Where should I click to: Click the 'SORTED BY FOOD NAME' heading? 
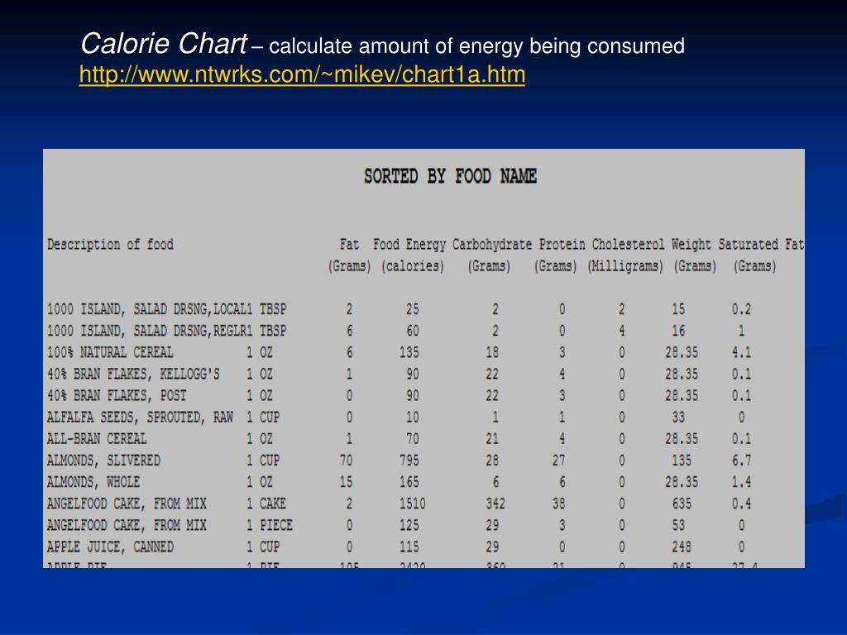coord(450,176)
